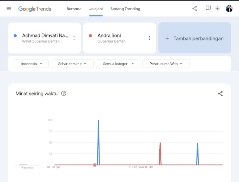This screenshot has width=239, height=182.
Task: Open the Penelusuran Web dropdown
Action: pos(166,64)
